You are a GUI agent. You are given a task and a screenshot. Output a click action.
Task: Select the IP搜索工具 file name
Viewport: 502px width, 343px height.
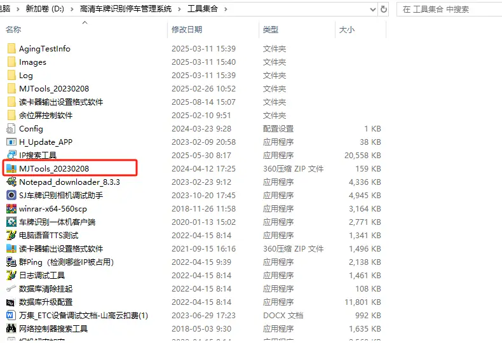37,156
